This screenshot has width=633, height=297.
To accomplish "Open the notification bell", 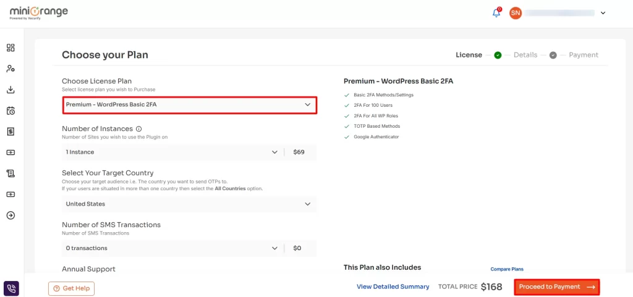I will tap(496, 13).
